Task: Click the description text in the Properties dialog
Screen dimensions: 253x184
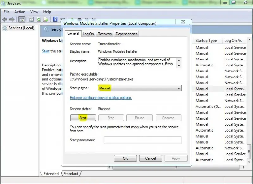Action: click(136, 62)
